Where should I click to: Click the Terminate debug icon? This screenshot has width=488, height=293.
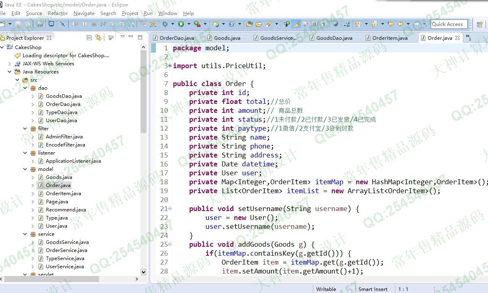click(x=94, y=24)
